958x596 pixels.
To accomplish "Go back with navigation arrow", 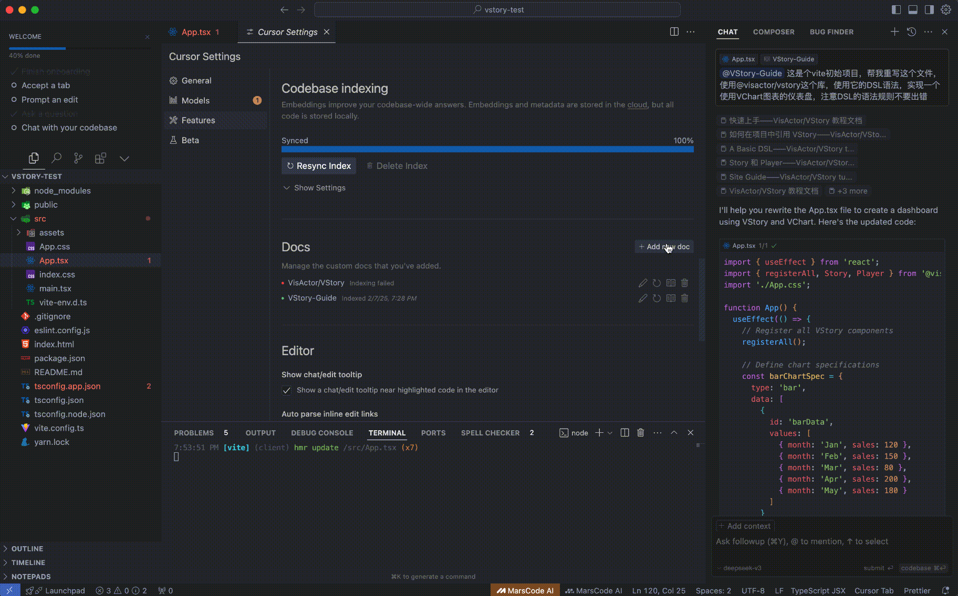I will pos(284,9).
